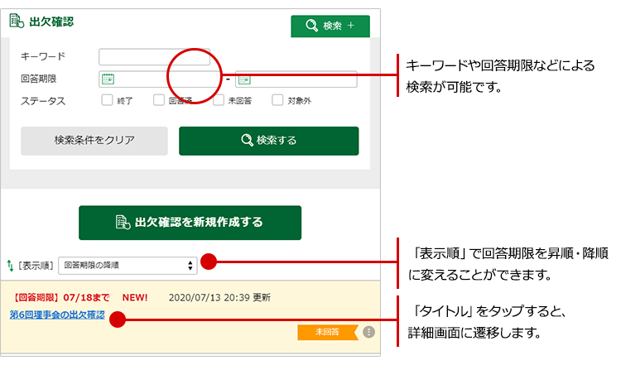Focus the キーワード text field
Viewport: 621px width, 365px height.
click(x=154, y=56)
